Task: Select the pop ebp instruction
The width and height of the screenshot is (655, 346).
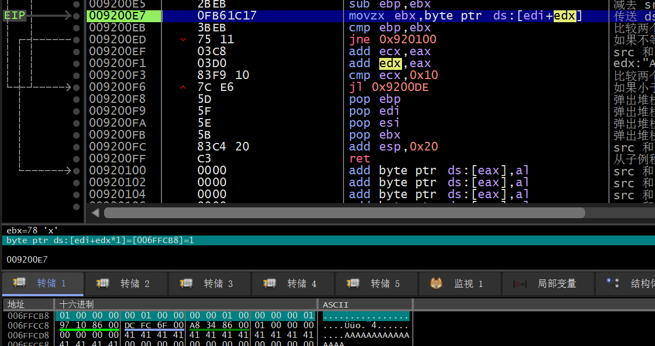Action: pyautogui.click(x=375, y=99)
